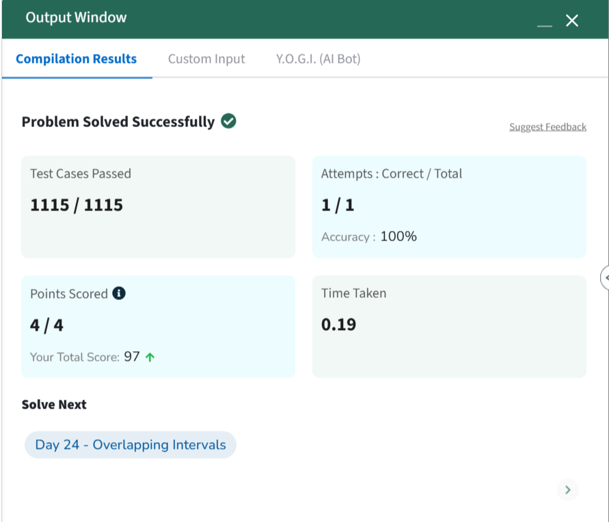Screen dimensions: 609x522
Task: Select the Accuracy 100% value
Action: [x=398, y=236]
